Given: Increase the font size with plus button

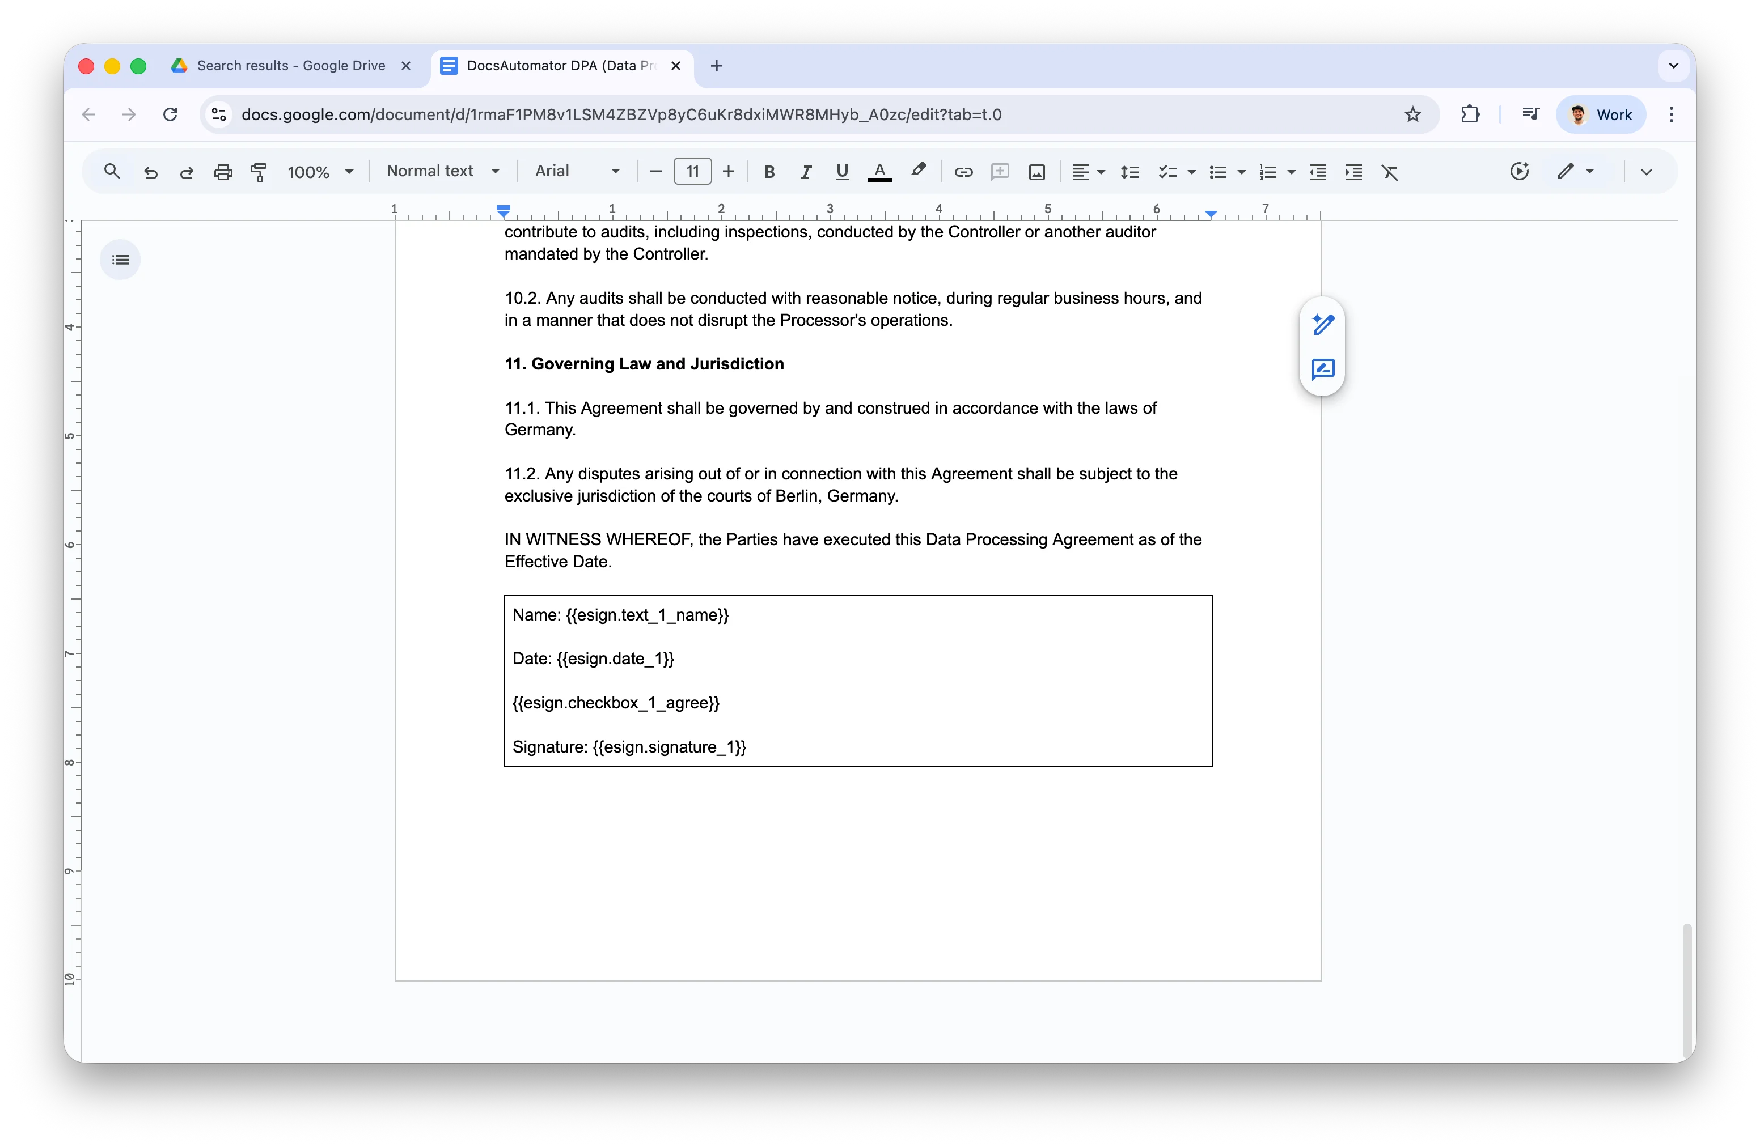Looking at the screenshot, I should 729,172.
